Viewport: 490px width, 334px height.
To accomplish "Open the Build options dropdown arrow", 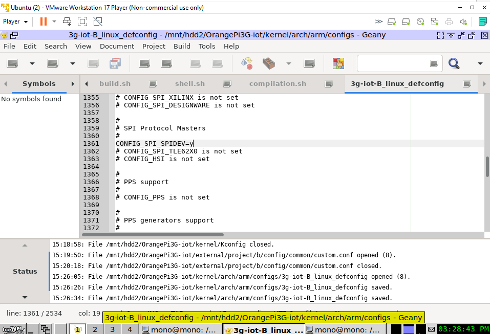I will [289, 63].
